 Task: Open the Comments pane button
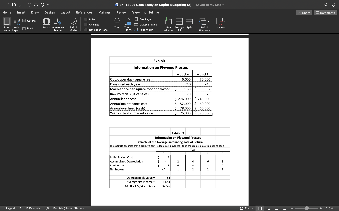tap(325, 13)
